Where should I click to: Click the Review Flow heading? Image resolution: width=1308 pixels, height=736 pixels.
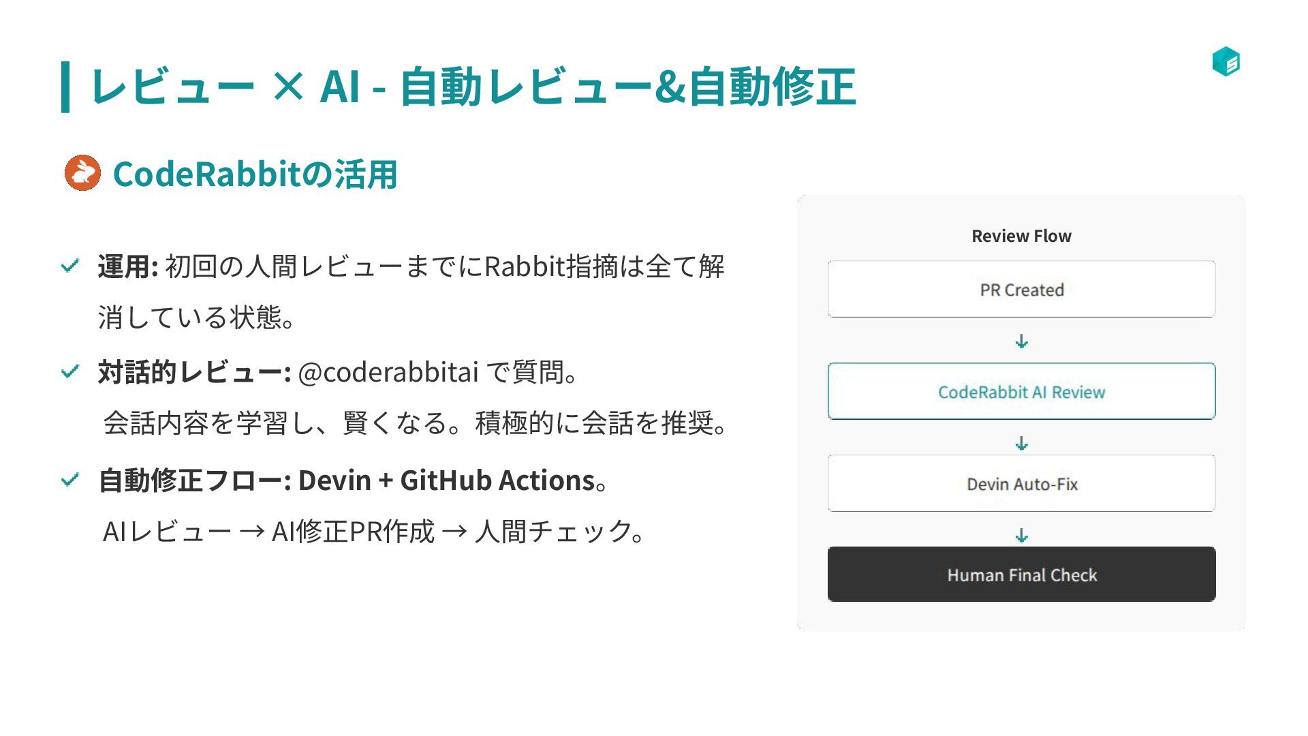coord(1021,236)
